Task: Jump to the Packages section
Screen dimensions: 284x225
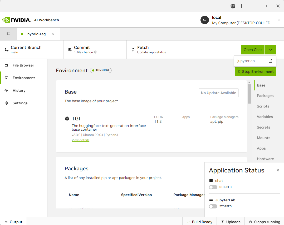Action: coord(265,96)
